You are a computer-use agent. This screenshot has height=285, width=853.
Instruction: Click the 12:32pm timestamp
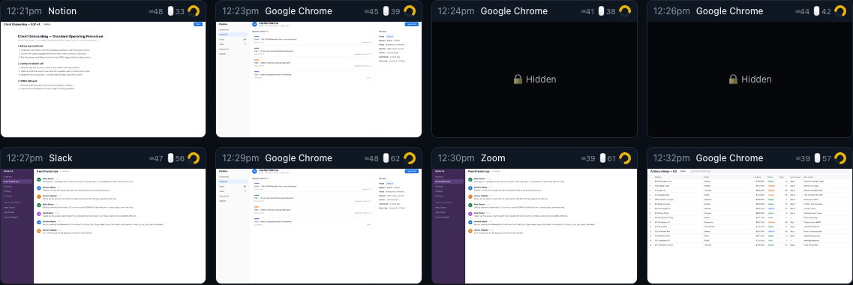coord(671,158)
